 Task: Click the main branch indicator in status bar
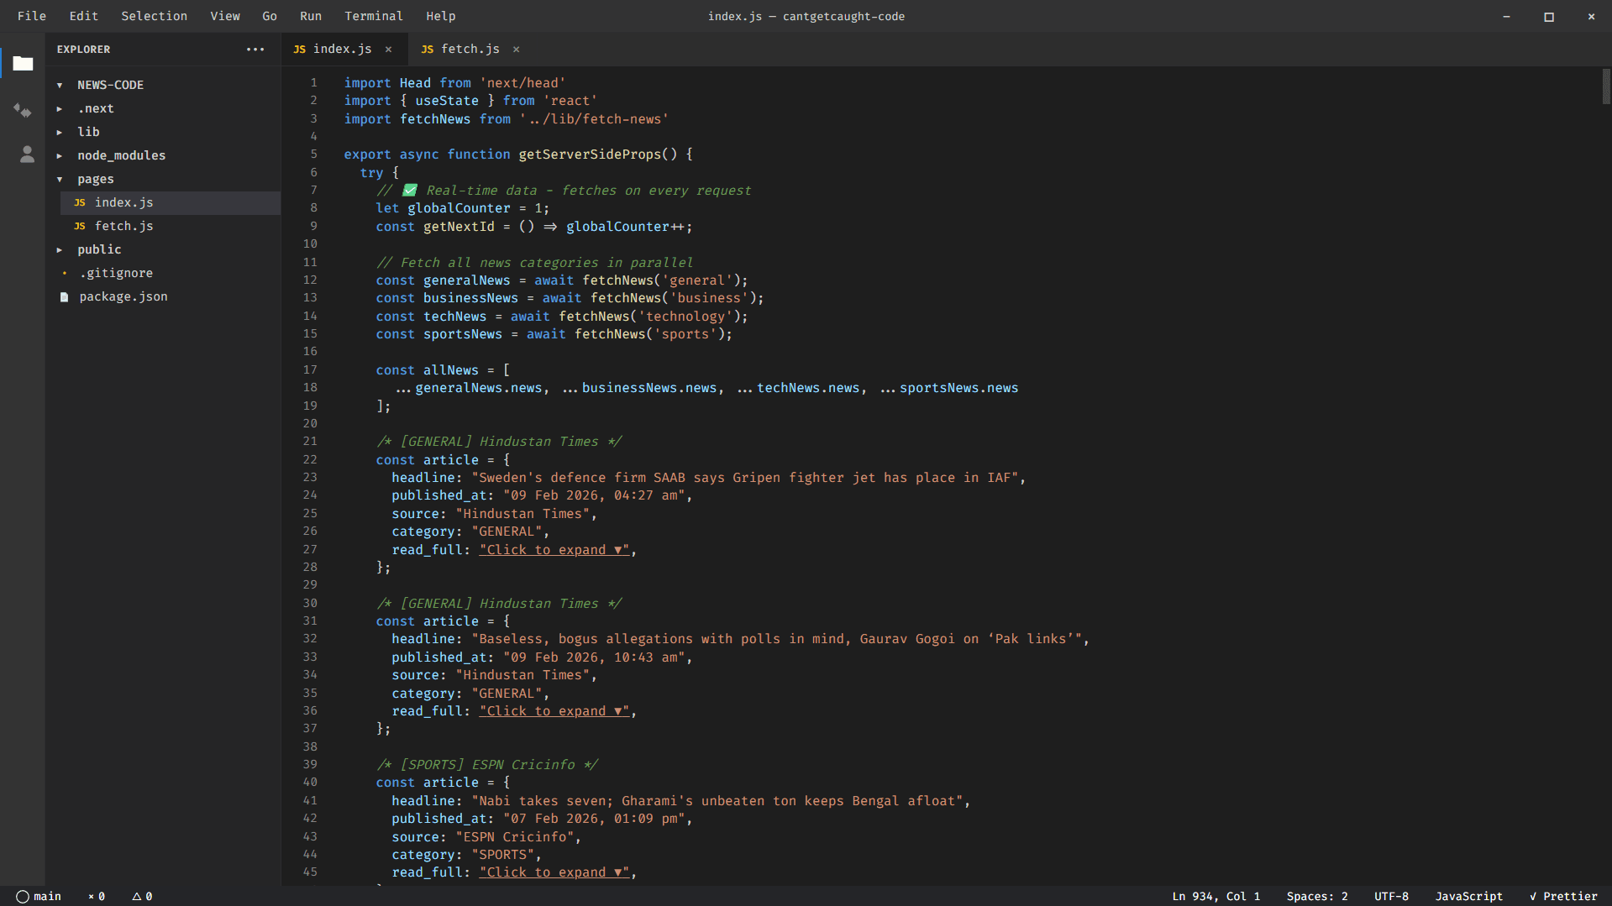point(39,896)
